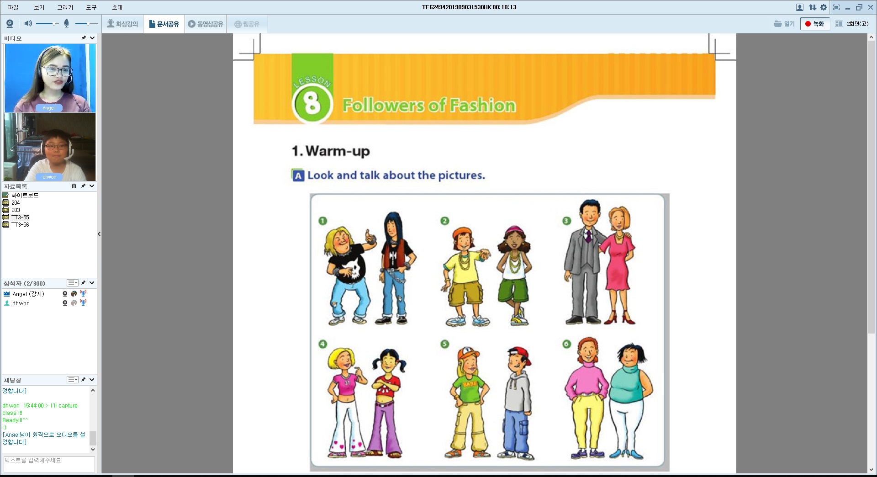Open settings with the gear icon
877x477 pixels.
[824, 7]
